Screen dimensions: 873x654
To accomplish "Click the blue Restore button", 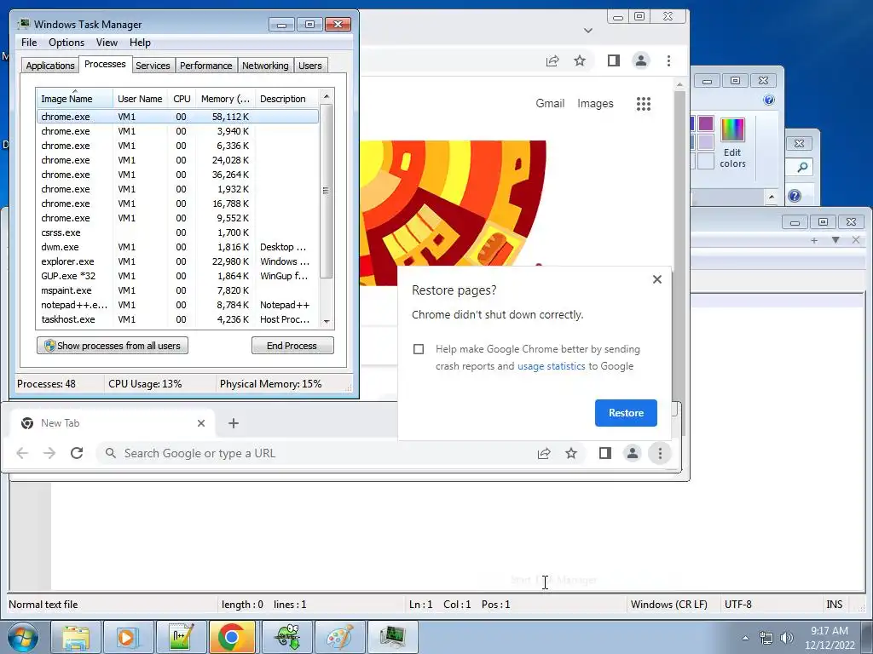I will tap(626, 413).
